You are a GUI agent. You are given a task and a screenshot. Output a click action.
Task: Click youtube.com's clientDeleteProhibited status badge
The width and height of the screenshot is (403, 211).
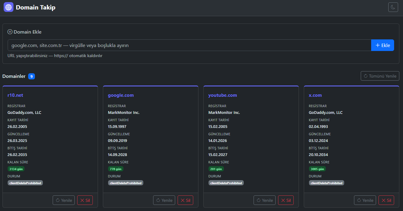tap(226, 183)
